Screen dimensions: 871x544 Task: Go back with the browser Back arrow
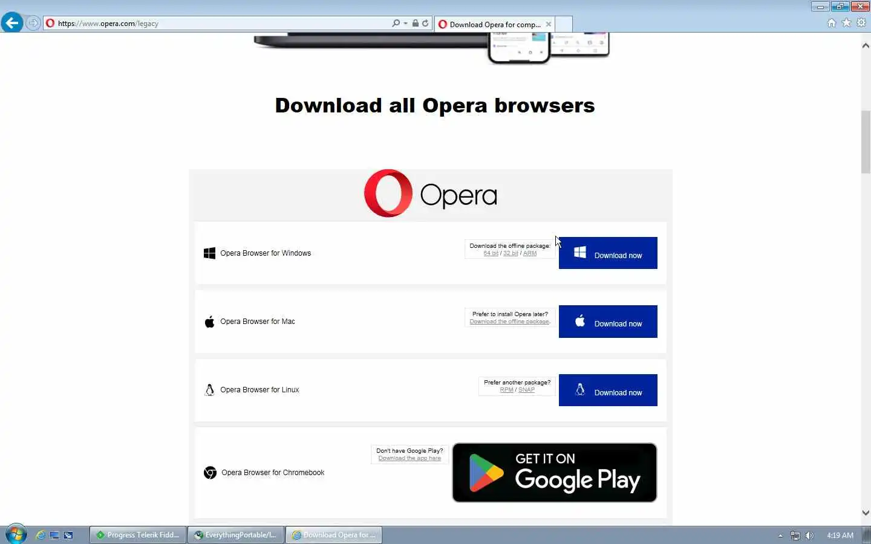pos(11,23)
